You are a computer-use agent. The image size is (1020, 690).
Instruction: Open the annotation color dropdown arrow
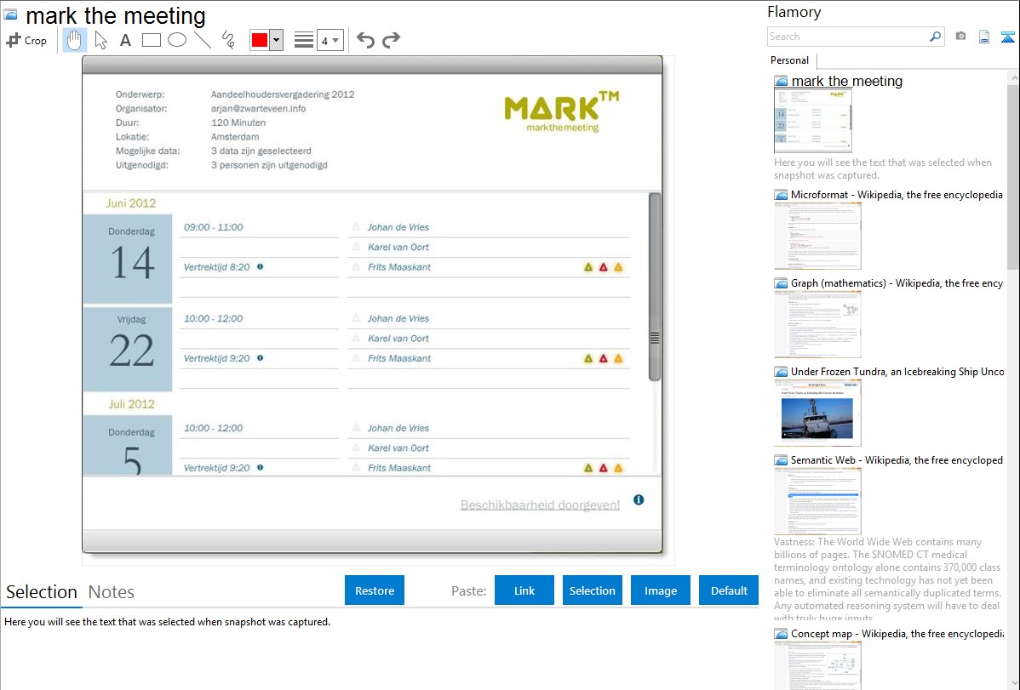pos(276,40)
